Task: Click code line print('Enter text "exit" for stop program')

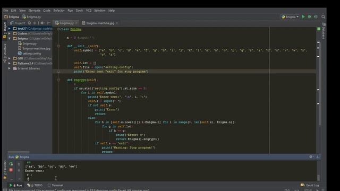Action: pos(111,72)
